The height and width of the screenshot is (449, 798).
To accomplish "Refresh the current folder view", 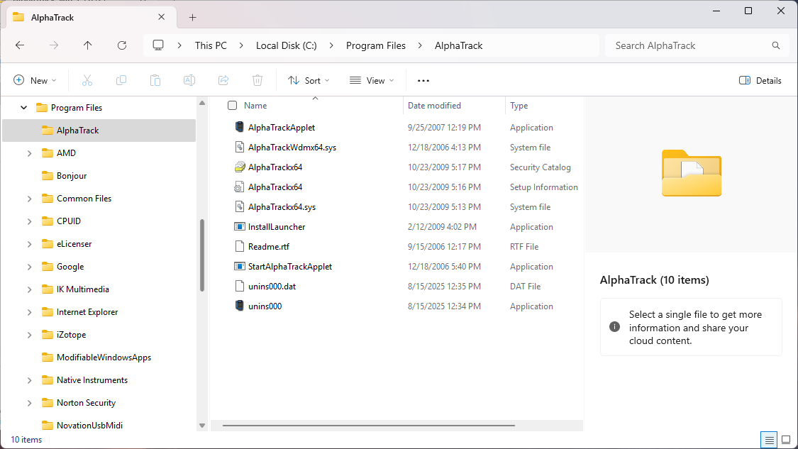I will click(122, 45).
